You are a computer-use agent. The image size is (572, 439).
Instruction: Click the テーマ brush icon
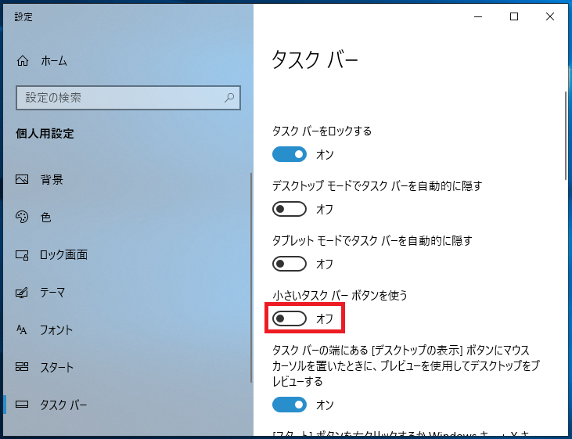click(x=22, y=293)
